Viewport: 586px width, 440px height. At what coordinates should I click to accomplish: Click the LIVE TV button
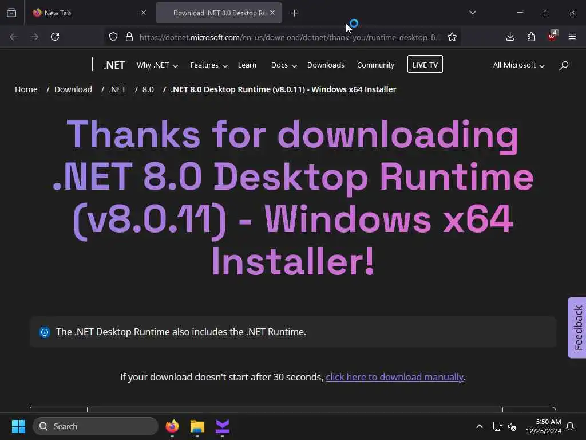point(425,64)
